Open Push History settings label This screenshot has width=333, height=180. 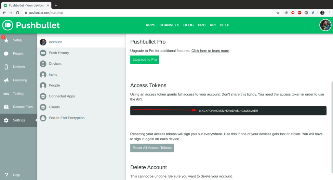click(59, 53)
